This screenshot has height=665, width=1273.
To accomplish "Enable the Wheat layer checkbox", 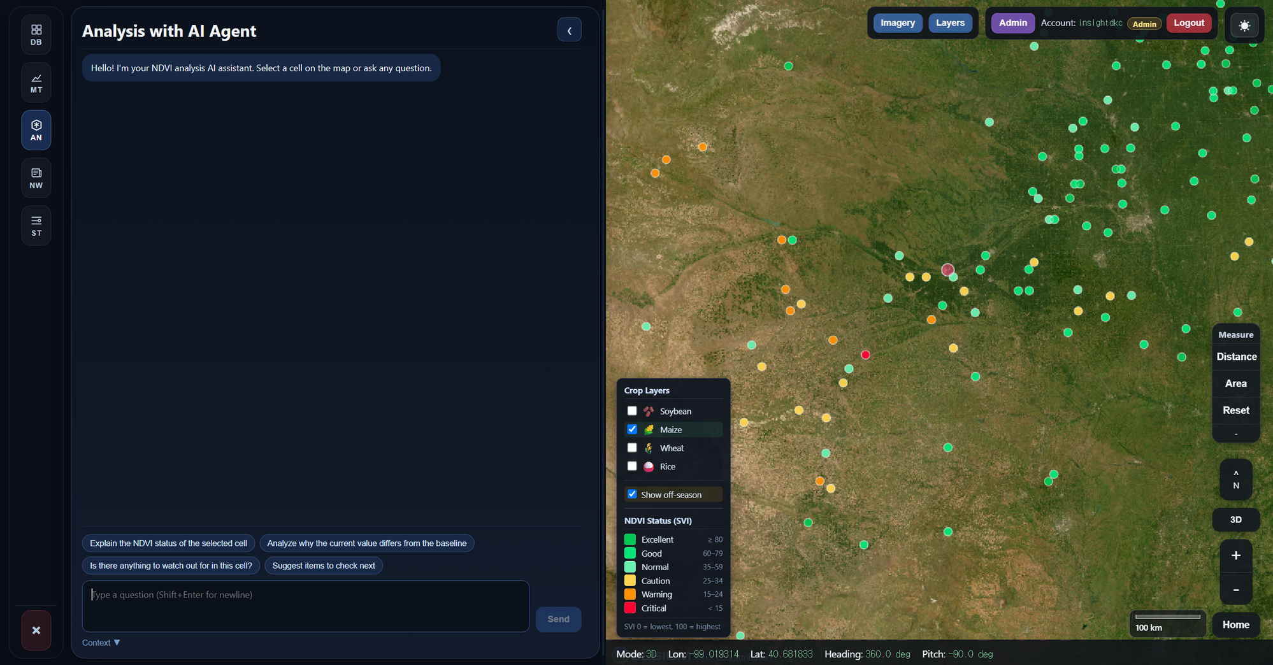I will tap(632, 448).
